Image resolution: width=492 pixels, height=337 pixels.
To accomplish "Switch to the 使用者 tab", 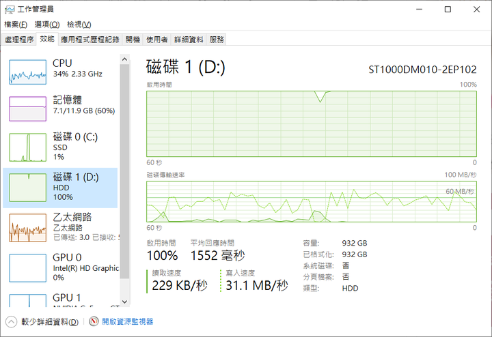I will [x=157, y=40].
